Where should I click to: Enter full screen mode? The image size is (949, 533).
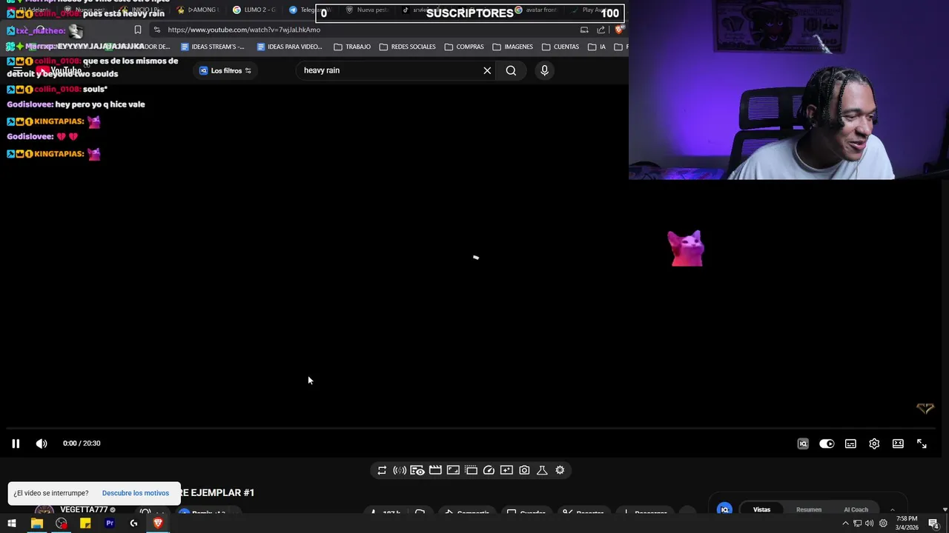coord(922,443)
